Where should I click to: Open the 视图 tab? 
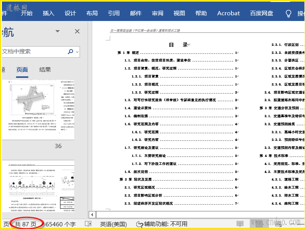click(179, 13)
